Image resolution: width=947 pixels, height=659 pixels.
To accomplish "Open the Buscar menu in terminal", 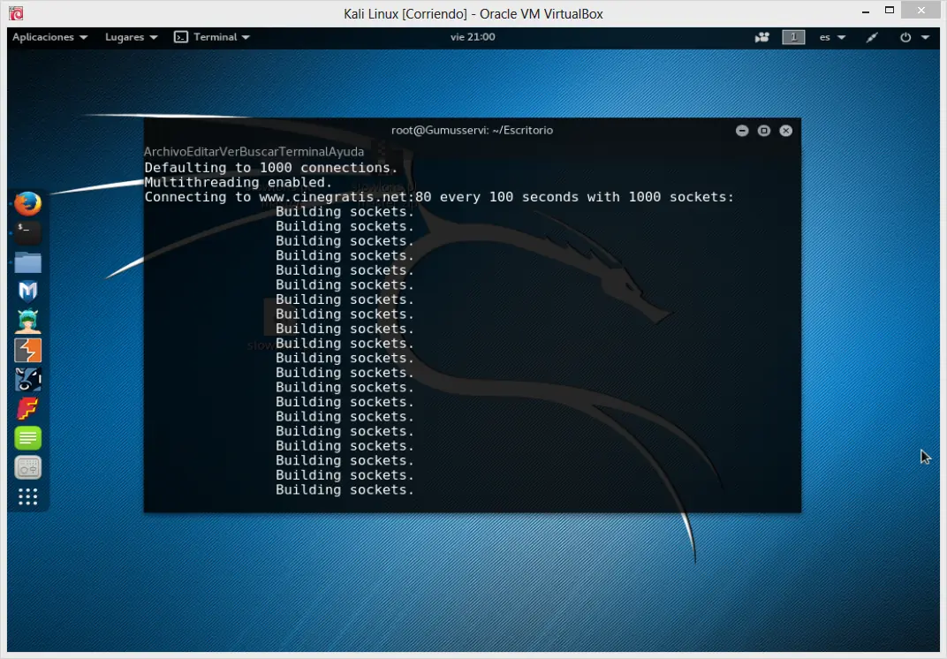I will pos(257,152).
